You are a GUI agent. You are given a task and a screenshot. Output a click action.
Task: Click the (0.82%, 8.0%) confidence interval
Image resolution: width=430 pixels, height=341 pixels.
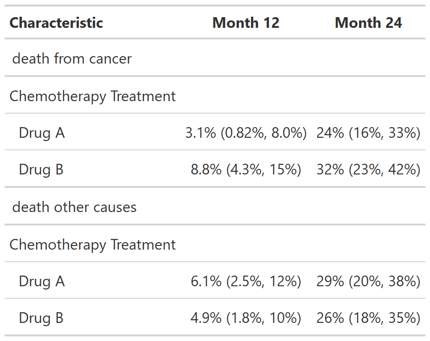point(263,133)
